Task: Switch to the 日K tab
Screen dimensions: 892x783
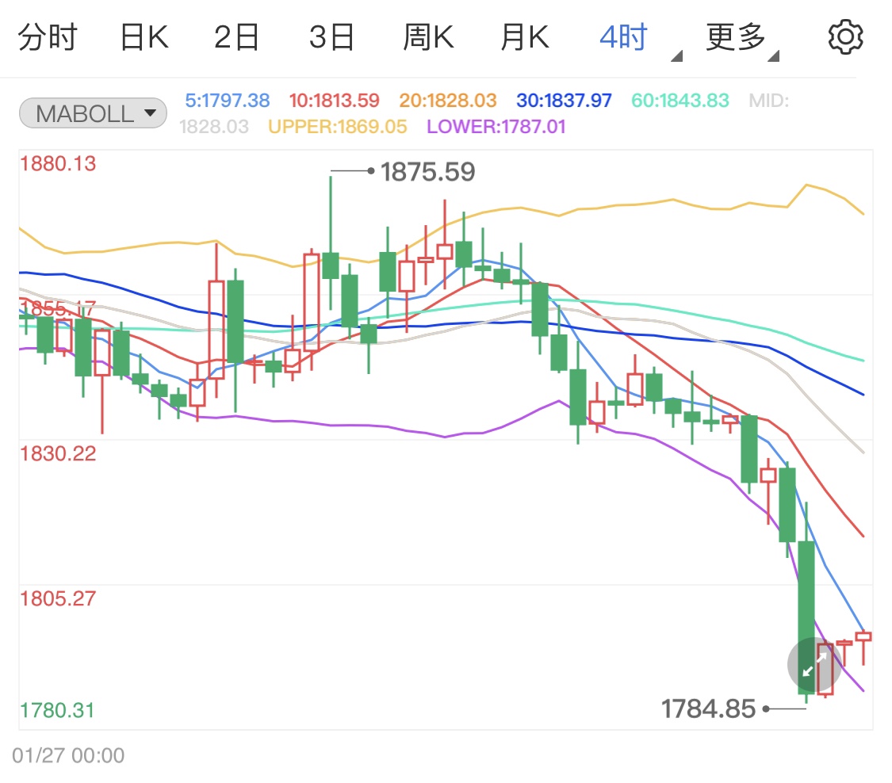Action: click(144, 37)
